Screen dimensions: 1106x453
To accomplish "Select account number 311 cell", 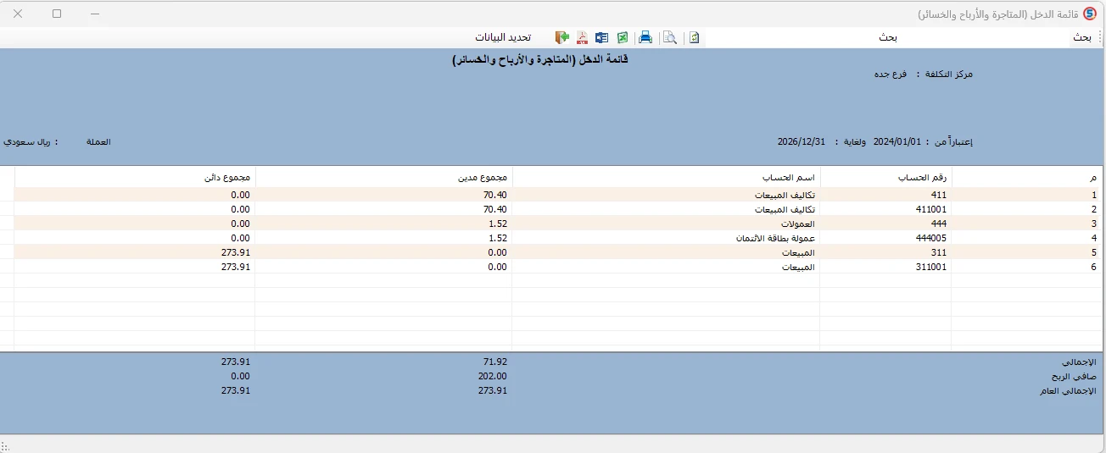I will click(885, 252).
